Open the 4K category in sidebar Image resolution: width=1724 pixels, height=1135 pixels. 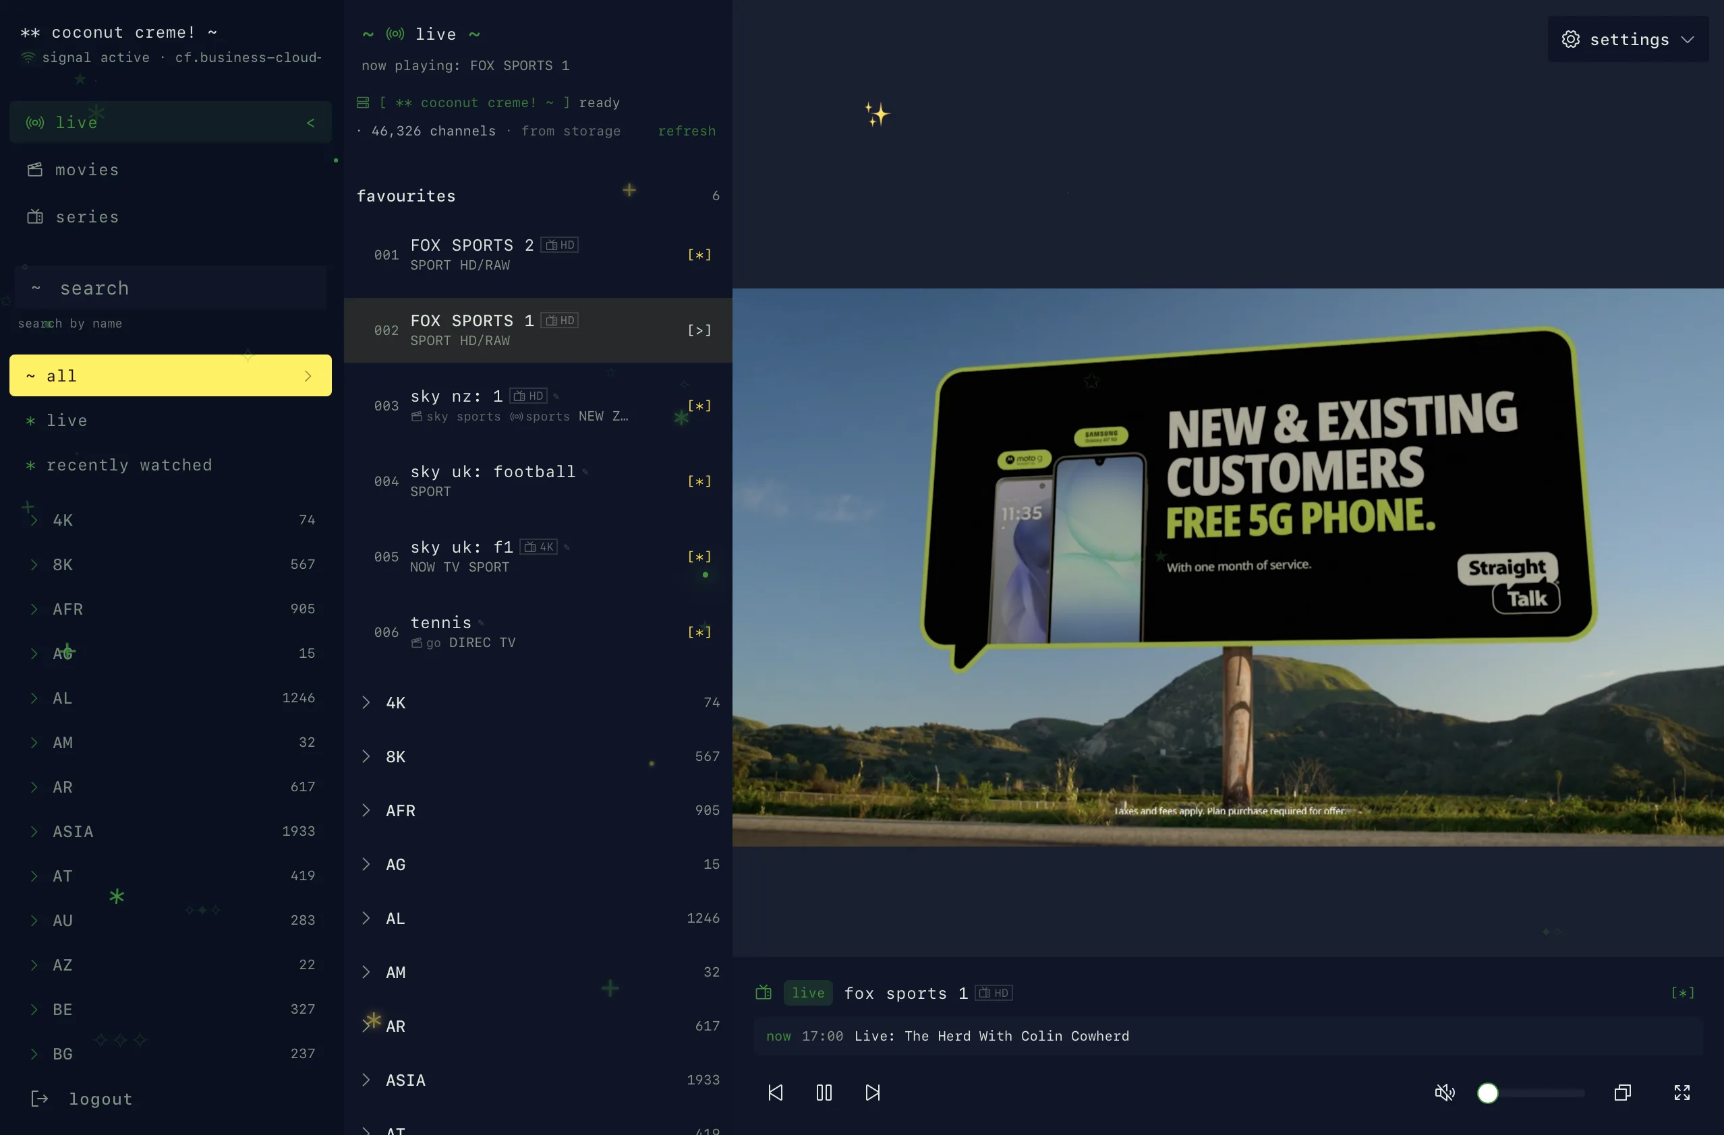[170, 520]
